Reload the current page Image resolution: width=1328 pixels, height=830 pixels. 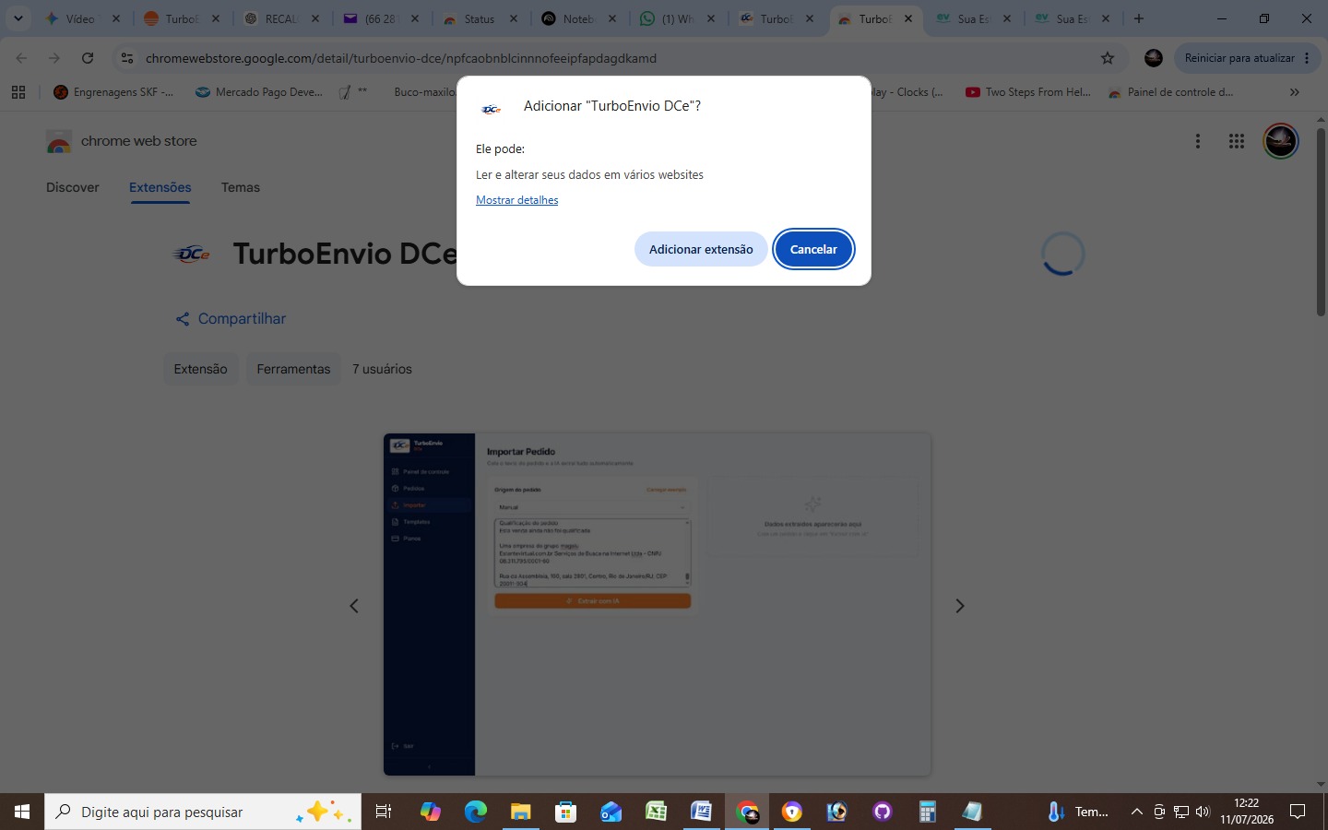coord(88,58)
